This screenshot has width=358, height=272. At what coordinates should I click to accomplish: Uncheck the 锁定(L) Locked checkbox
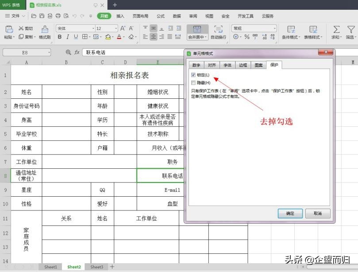pos(193,75)
